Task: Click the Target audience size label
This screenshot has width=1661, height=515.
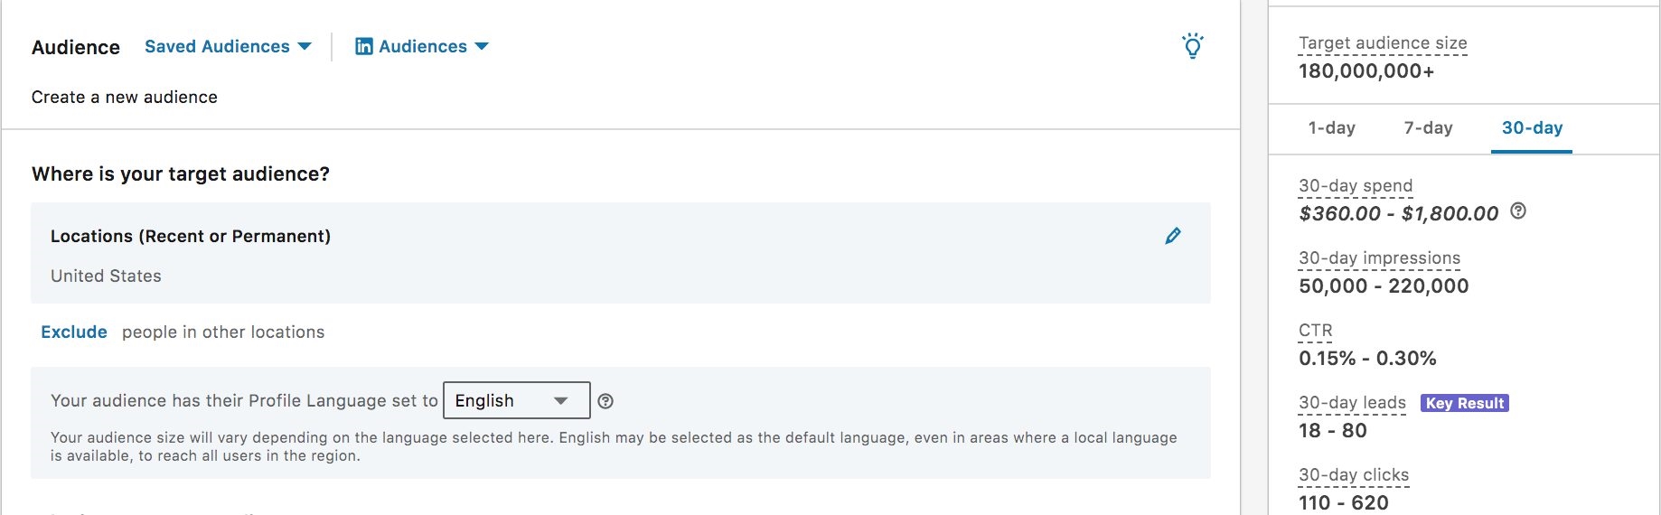Action: (1382, 43)
